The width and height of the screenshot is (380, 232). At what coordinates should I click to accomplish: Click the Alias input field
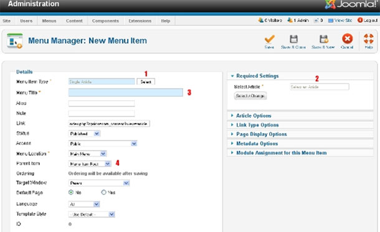[x=102, y=103]
